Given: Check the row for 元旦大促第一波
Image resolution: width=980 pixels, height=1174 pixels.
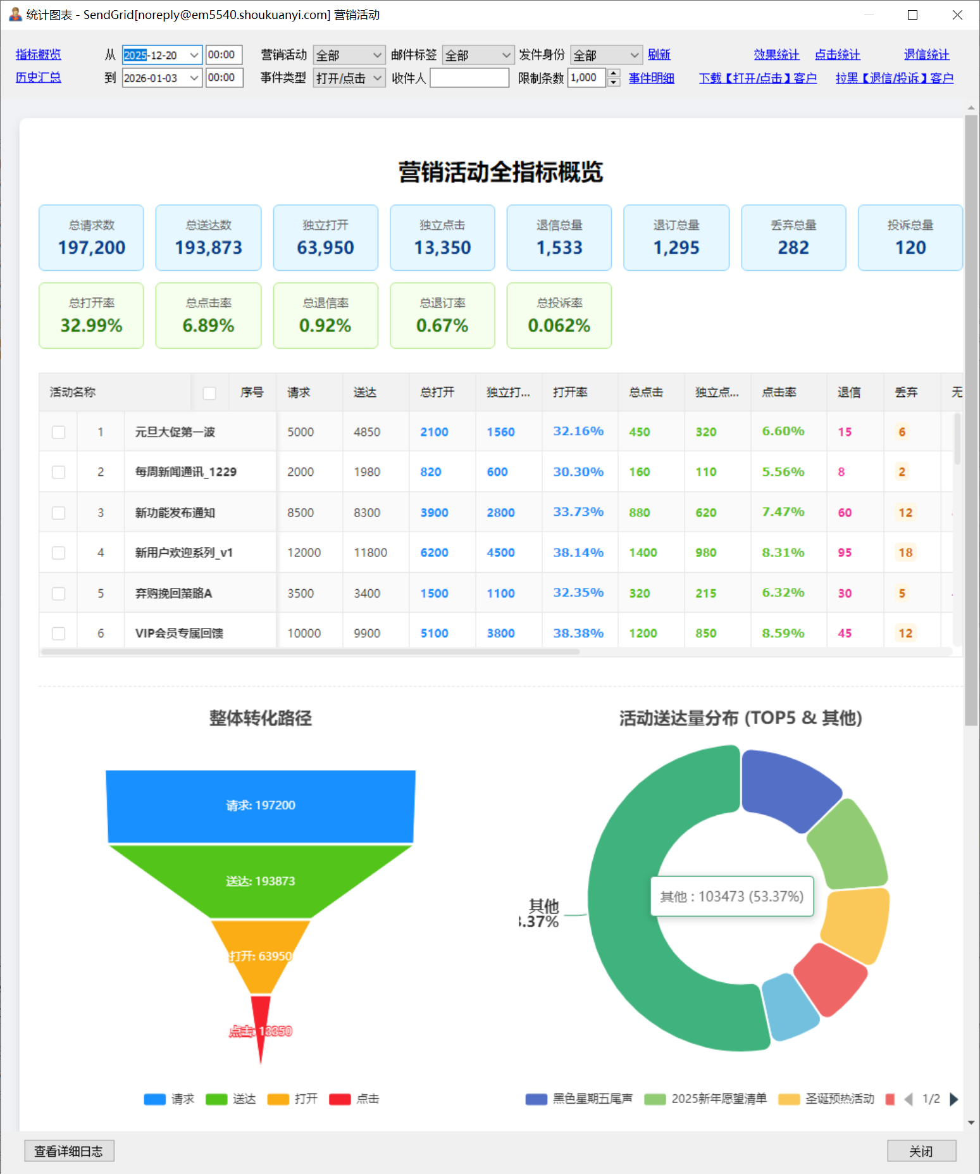Looking at the screenshot, I should pos(58,432).
